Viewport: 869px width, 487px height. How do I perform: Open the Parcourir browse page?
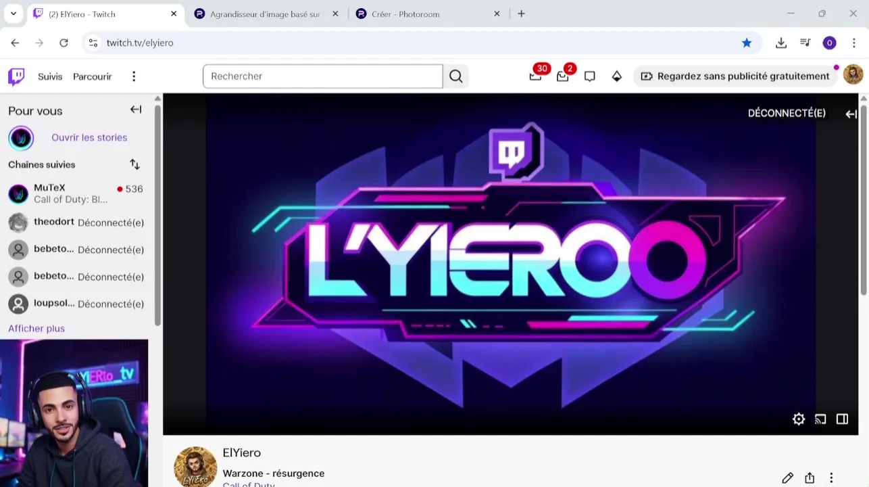point(93,76)
